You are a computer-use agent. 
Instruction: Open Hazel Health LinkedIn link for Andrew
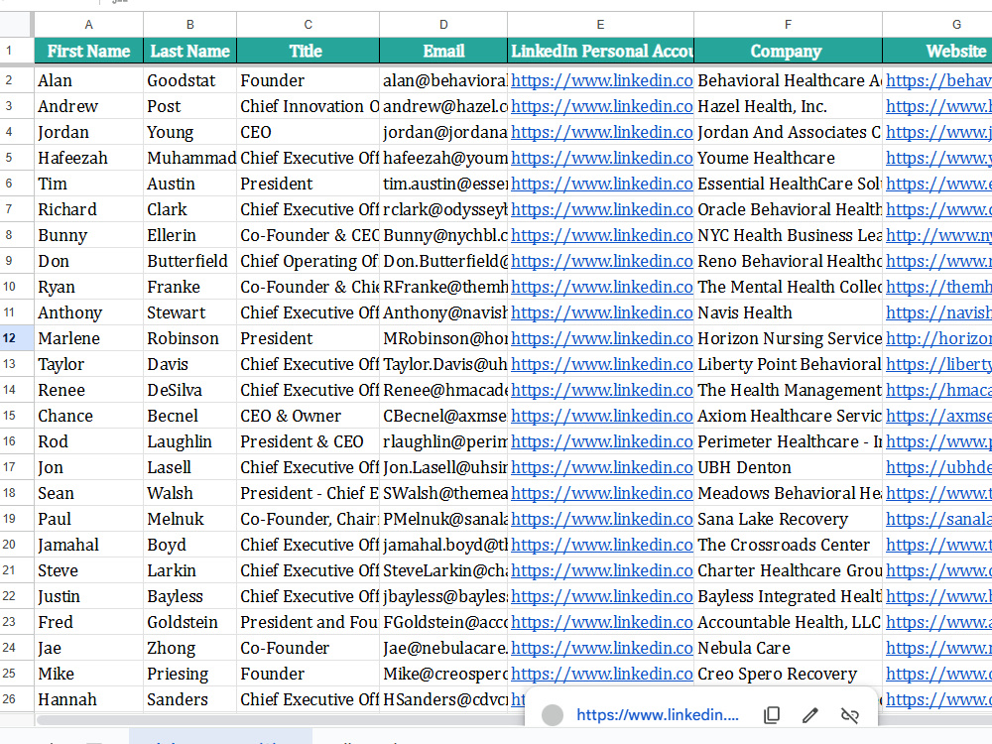click(x=602, y=106)
